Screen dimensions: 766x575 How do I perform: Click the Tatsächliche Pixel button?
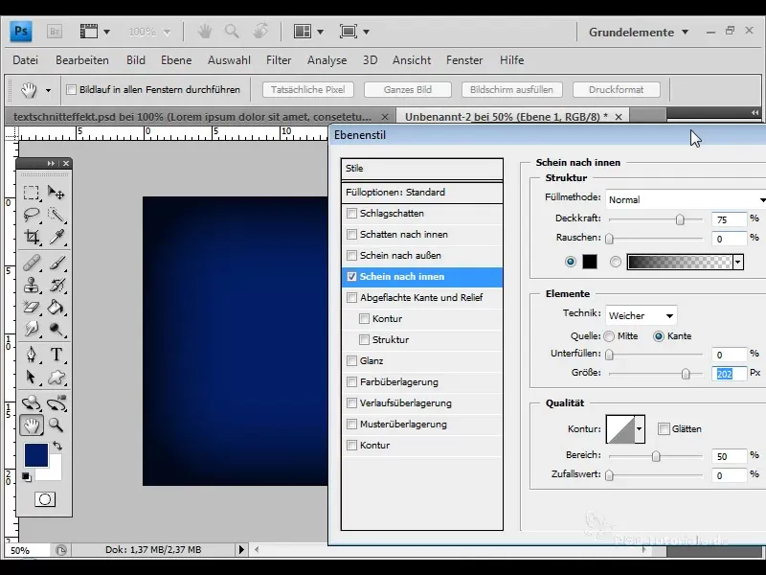tap(307, 90)
